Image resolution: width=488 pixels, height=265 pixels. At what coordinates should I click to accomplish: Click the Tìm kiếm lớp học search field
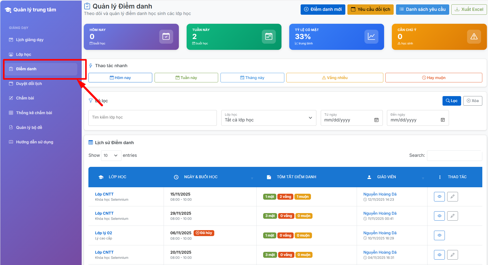[x=152, y=118]
